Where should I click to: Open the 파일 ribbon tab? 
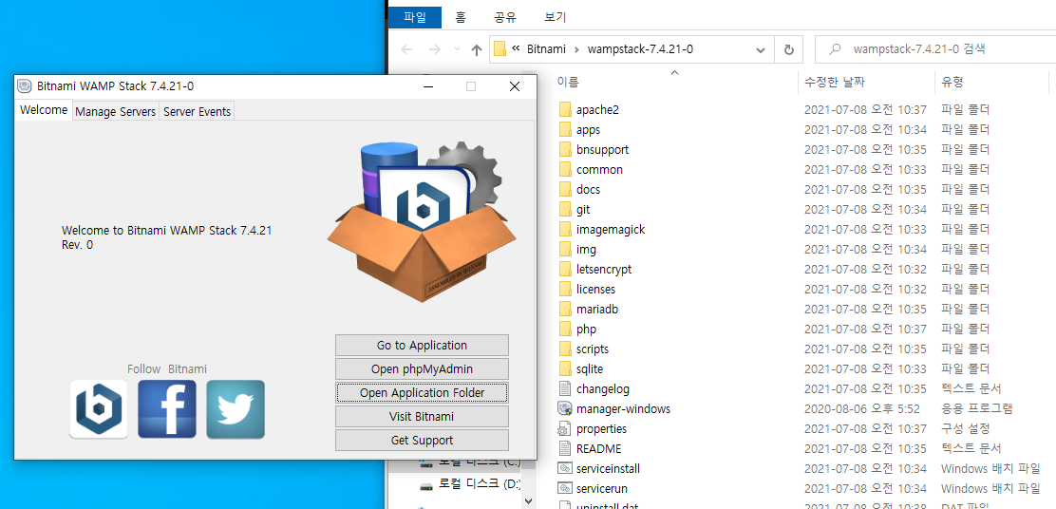415,17
